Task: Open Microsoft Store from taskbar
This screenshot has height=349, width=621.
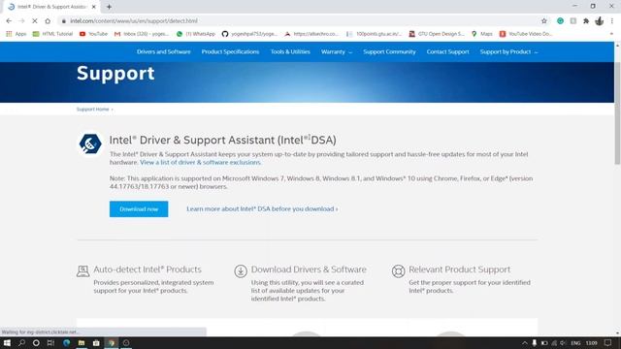Action: [x=96, y=343]
